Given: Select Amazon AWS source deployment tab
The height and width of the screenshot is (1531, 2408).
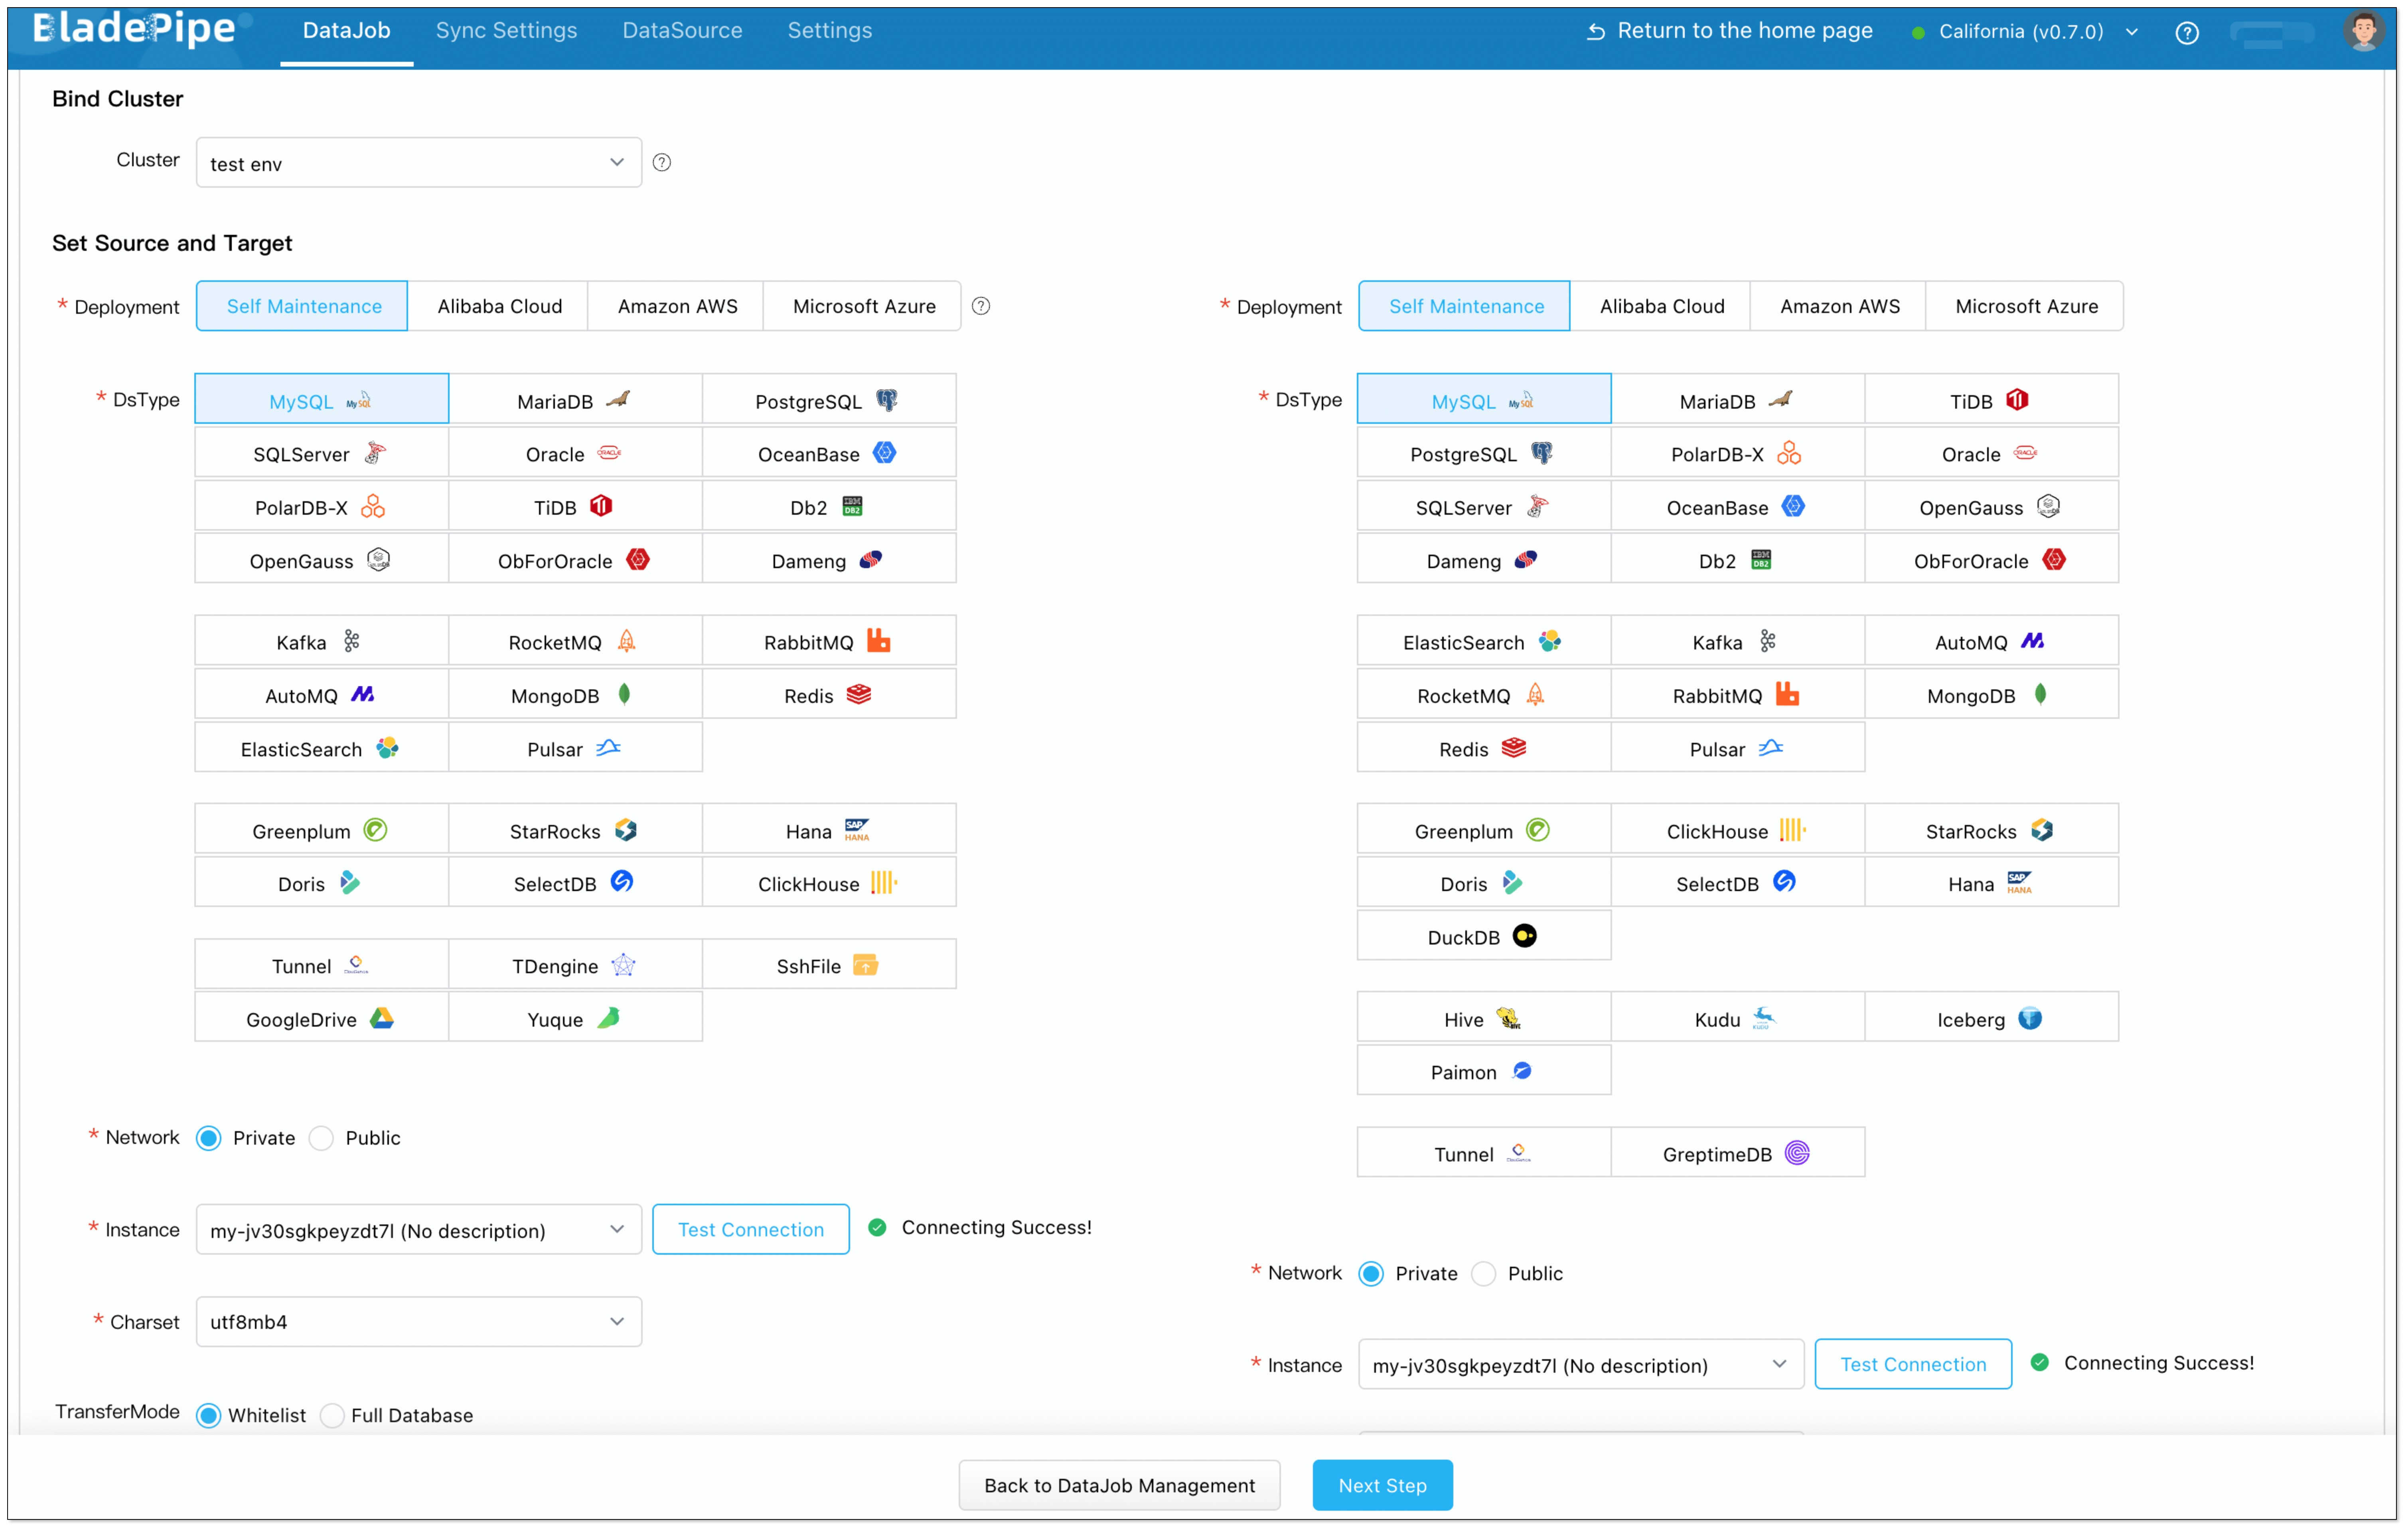Looking at the screenshot, I should point(677,306).
